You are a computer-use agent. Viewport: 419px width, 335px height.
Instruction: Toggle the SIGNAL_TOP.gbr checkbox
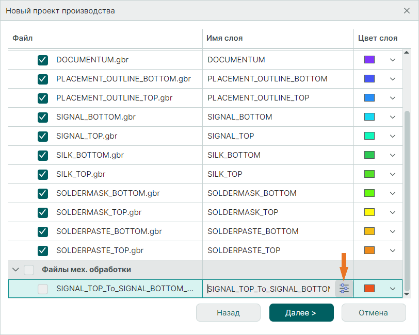click(43, 136)
